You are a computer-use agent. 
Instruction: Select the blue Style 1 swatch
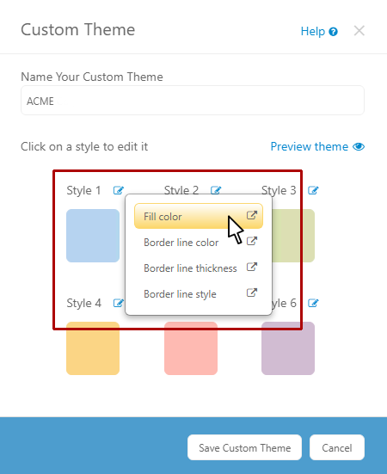[x=93, y=236]
